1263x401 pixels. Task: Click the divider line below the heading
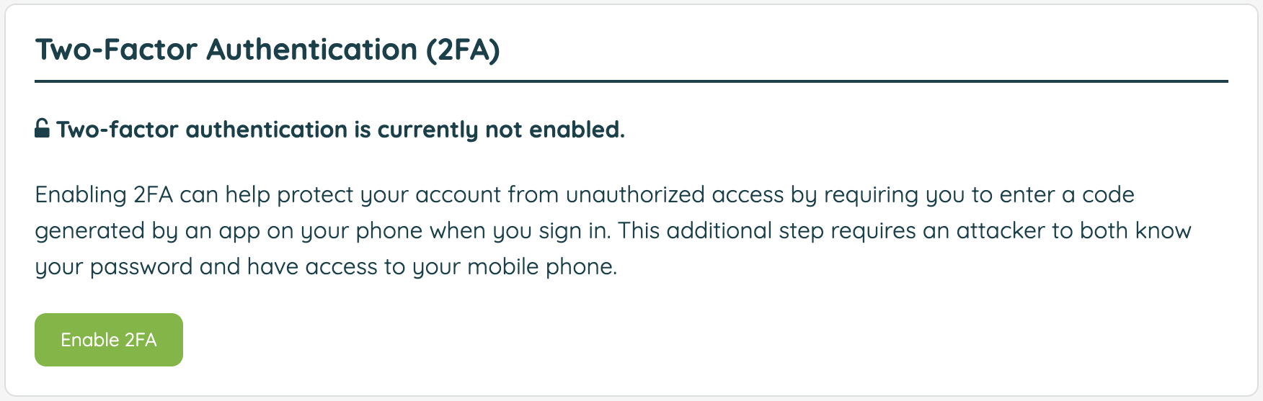pos(631,81)
